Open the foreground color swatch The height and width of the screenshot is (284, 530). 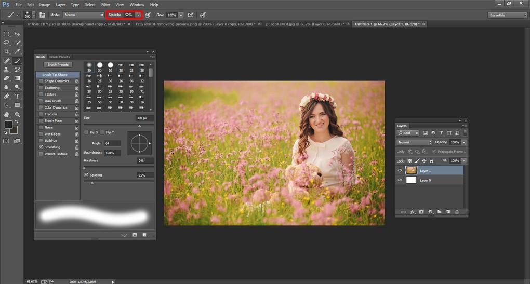[x=8, y=124]
